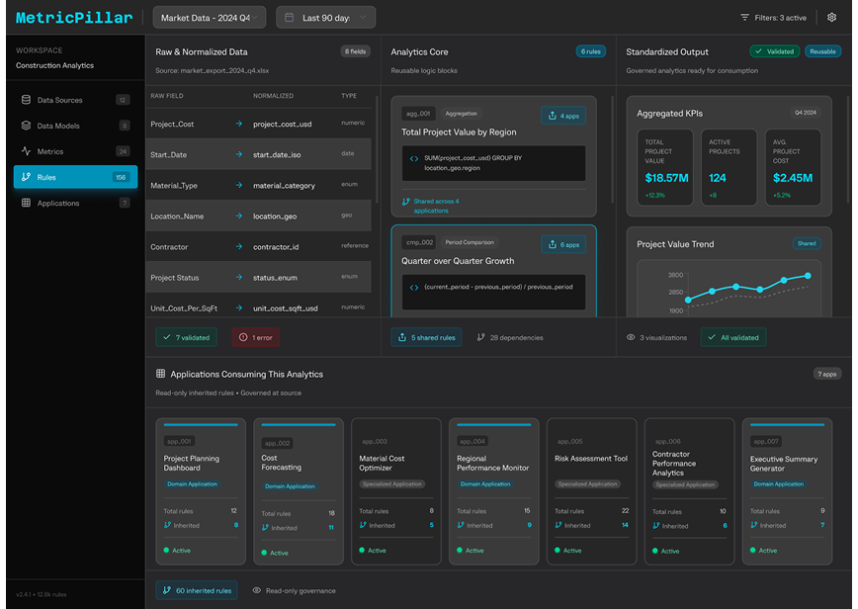Expand the Last 90 days date range dropdown
Viewport: 858px width, 609px height.
[325, 18]
